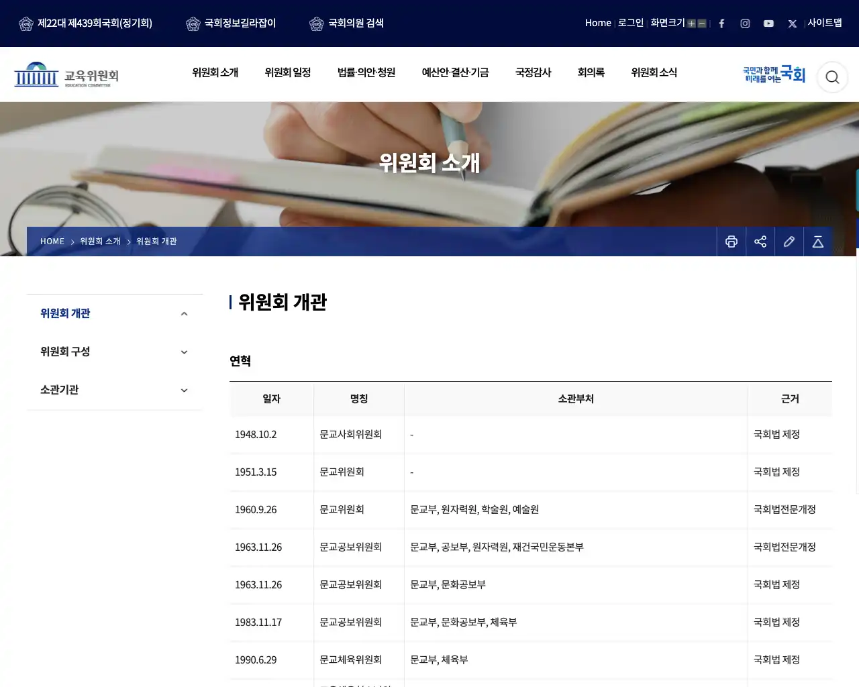Click the 국민과 함께 미래를 여는 국회 logo

[x=774, y=74]
